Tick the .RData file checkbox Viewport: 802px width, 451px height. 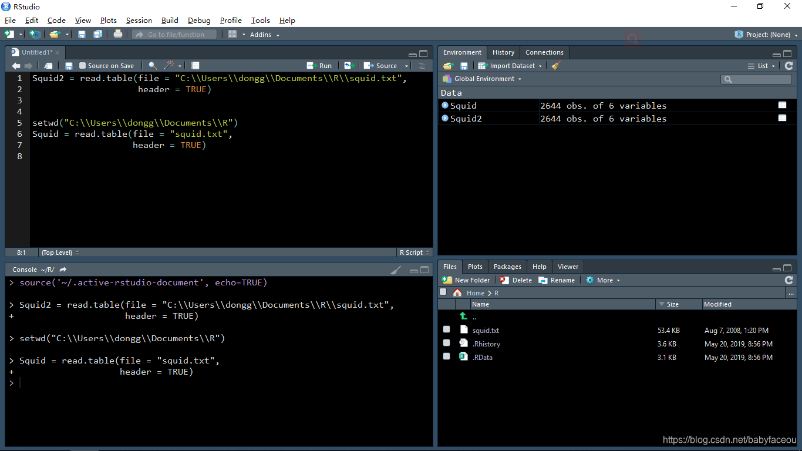447,356
